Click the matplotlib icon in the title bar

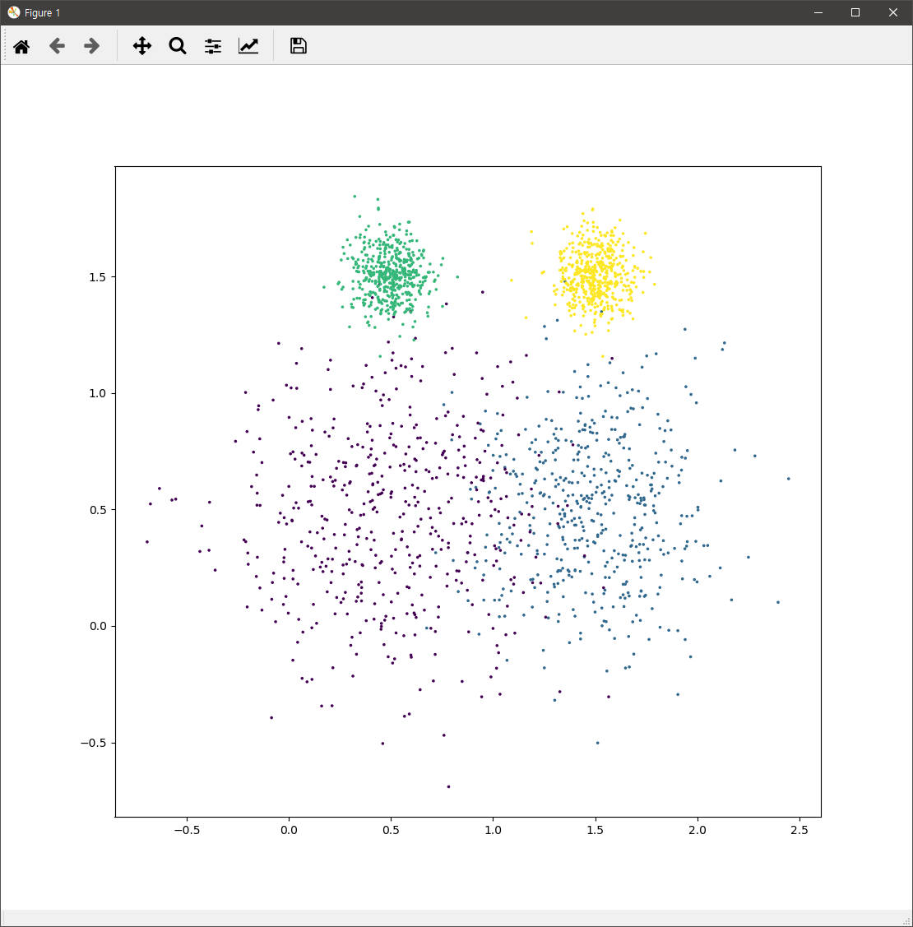click(14, 12)
